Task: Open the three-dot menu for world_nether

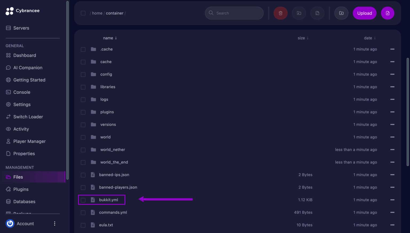Action: 392,150
